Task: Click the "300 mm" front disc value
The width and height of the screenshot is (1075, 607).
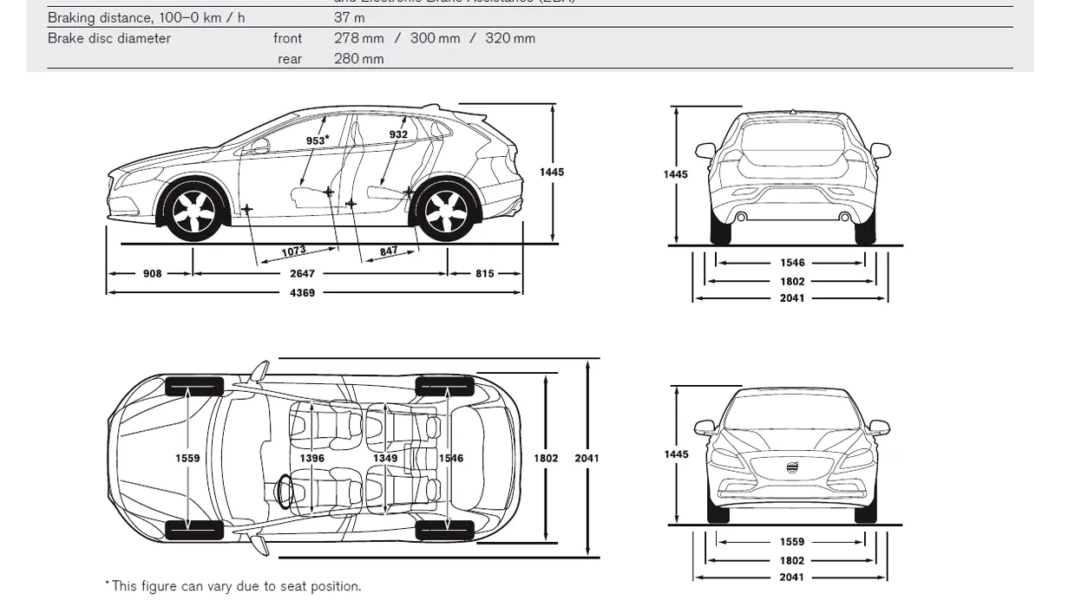Action: [435, 38]
